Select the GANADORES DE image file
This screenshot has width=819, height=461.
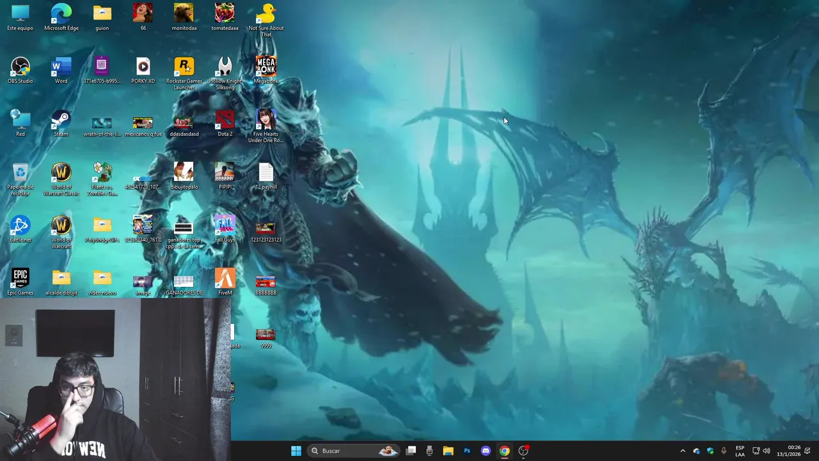184,285
